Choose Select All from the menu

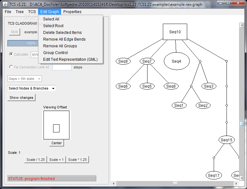pyautogui.click(x=71, y=19)
